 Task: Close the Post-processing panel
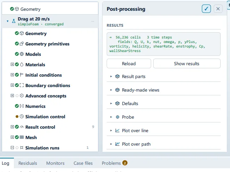[x=218, y=9]
